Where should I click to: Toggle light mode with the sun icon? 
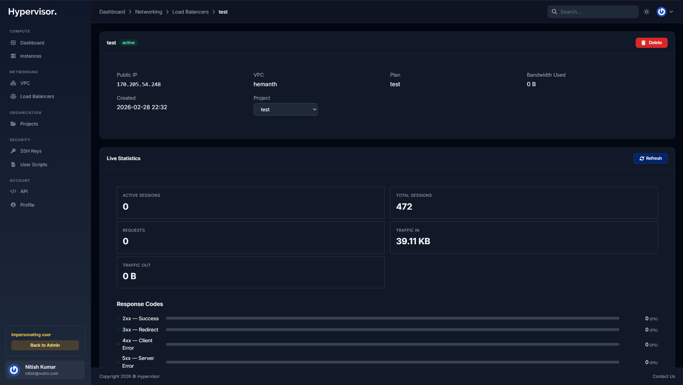646,12
